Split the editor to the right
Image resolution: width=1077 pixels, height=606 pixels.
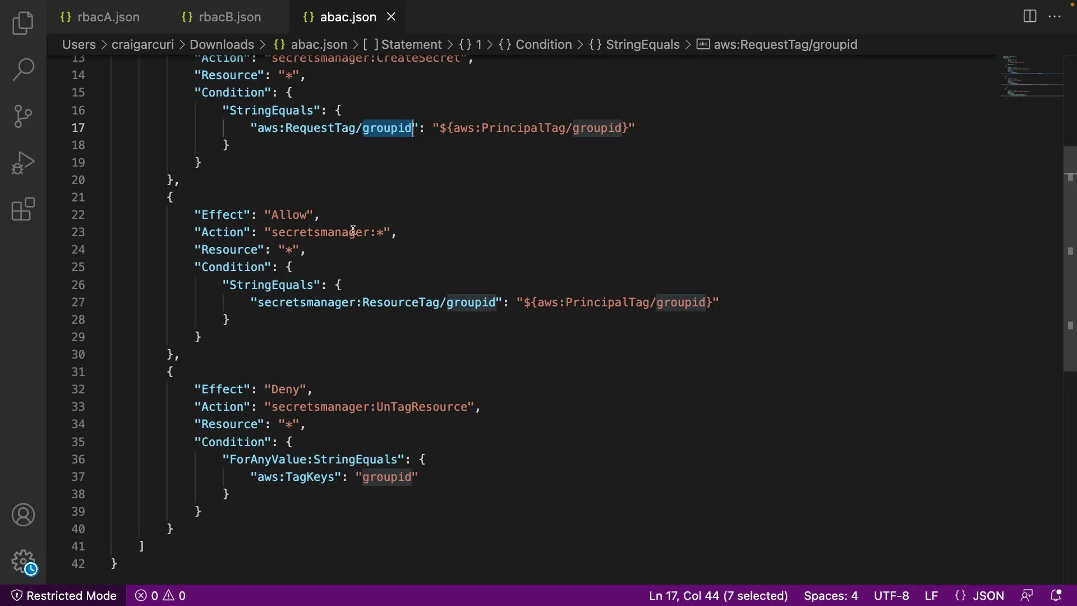pos(1029,16)
